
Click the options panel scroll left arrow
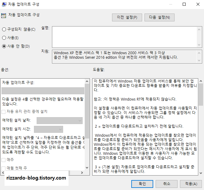[3, 173]
